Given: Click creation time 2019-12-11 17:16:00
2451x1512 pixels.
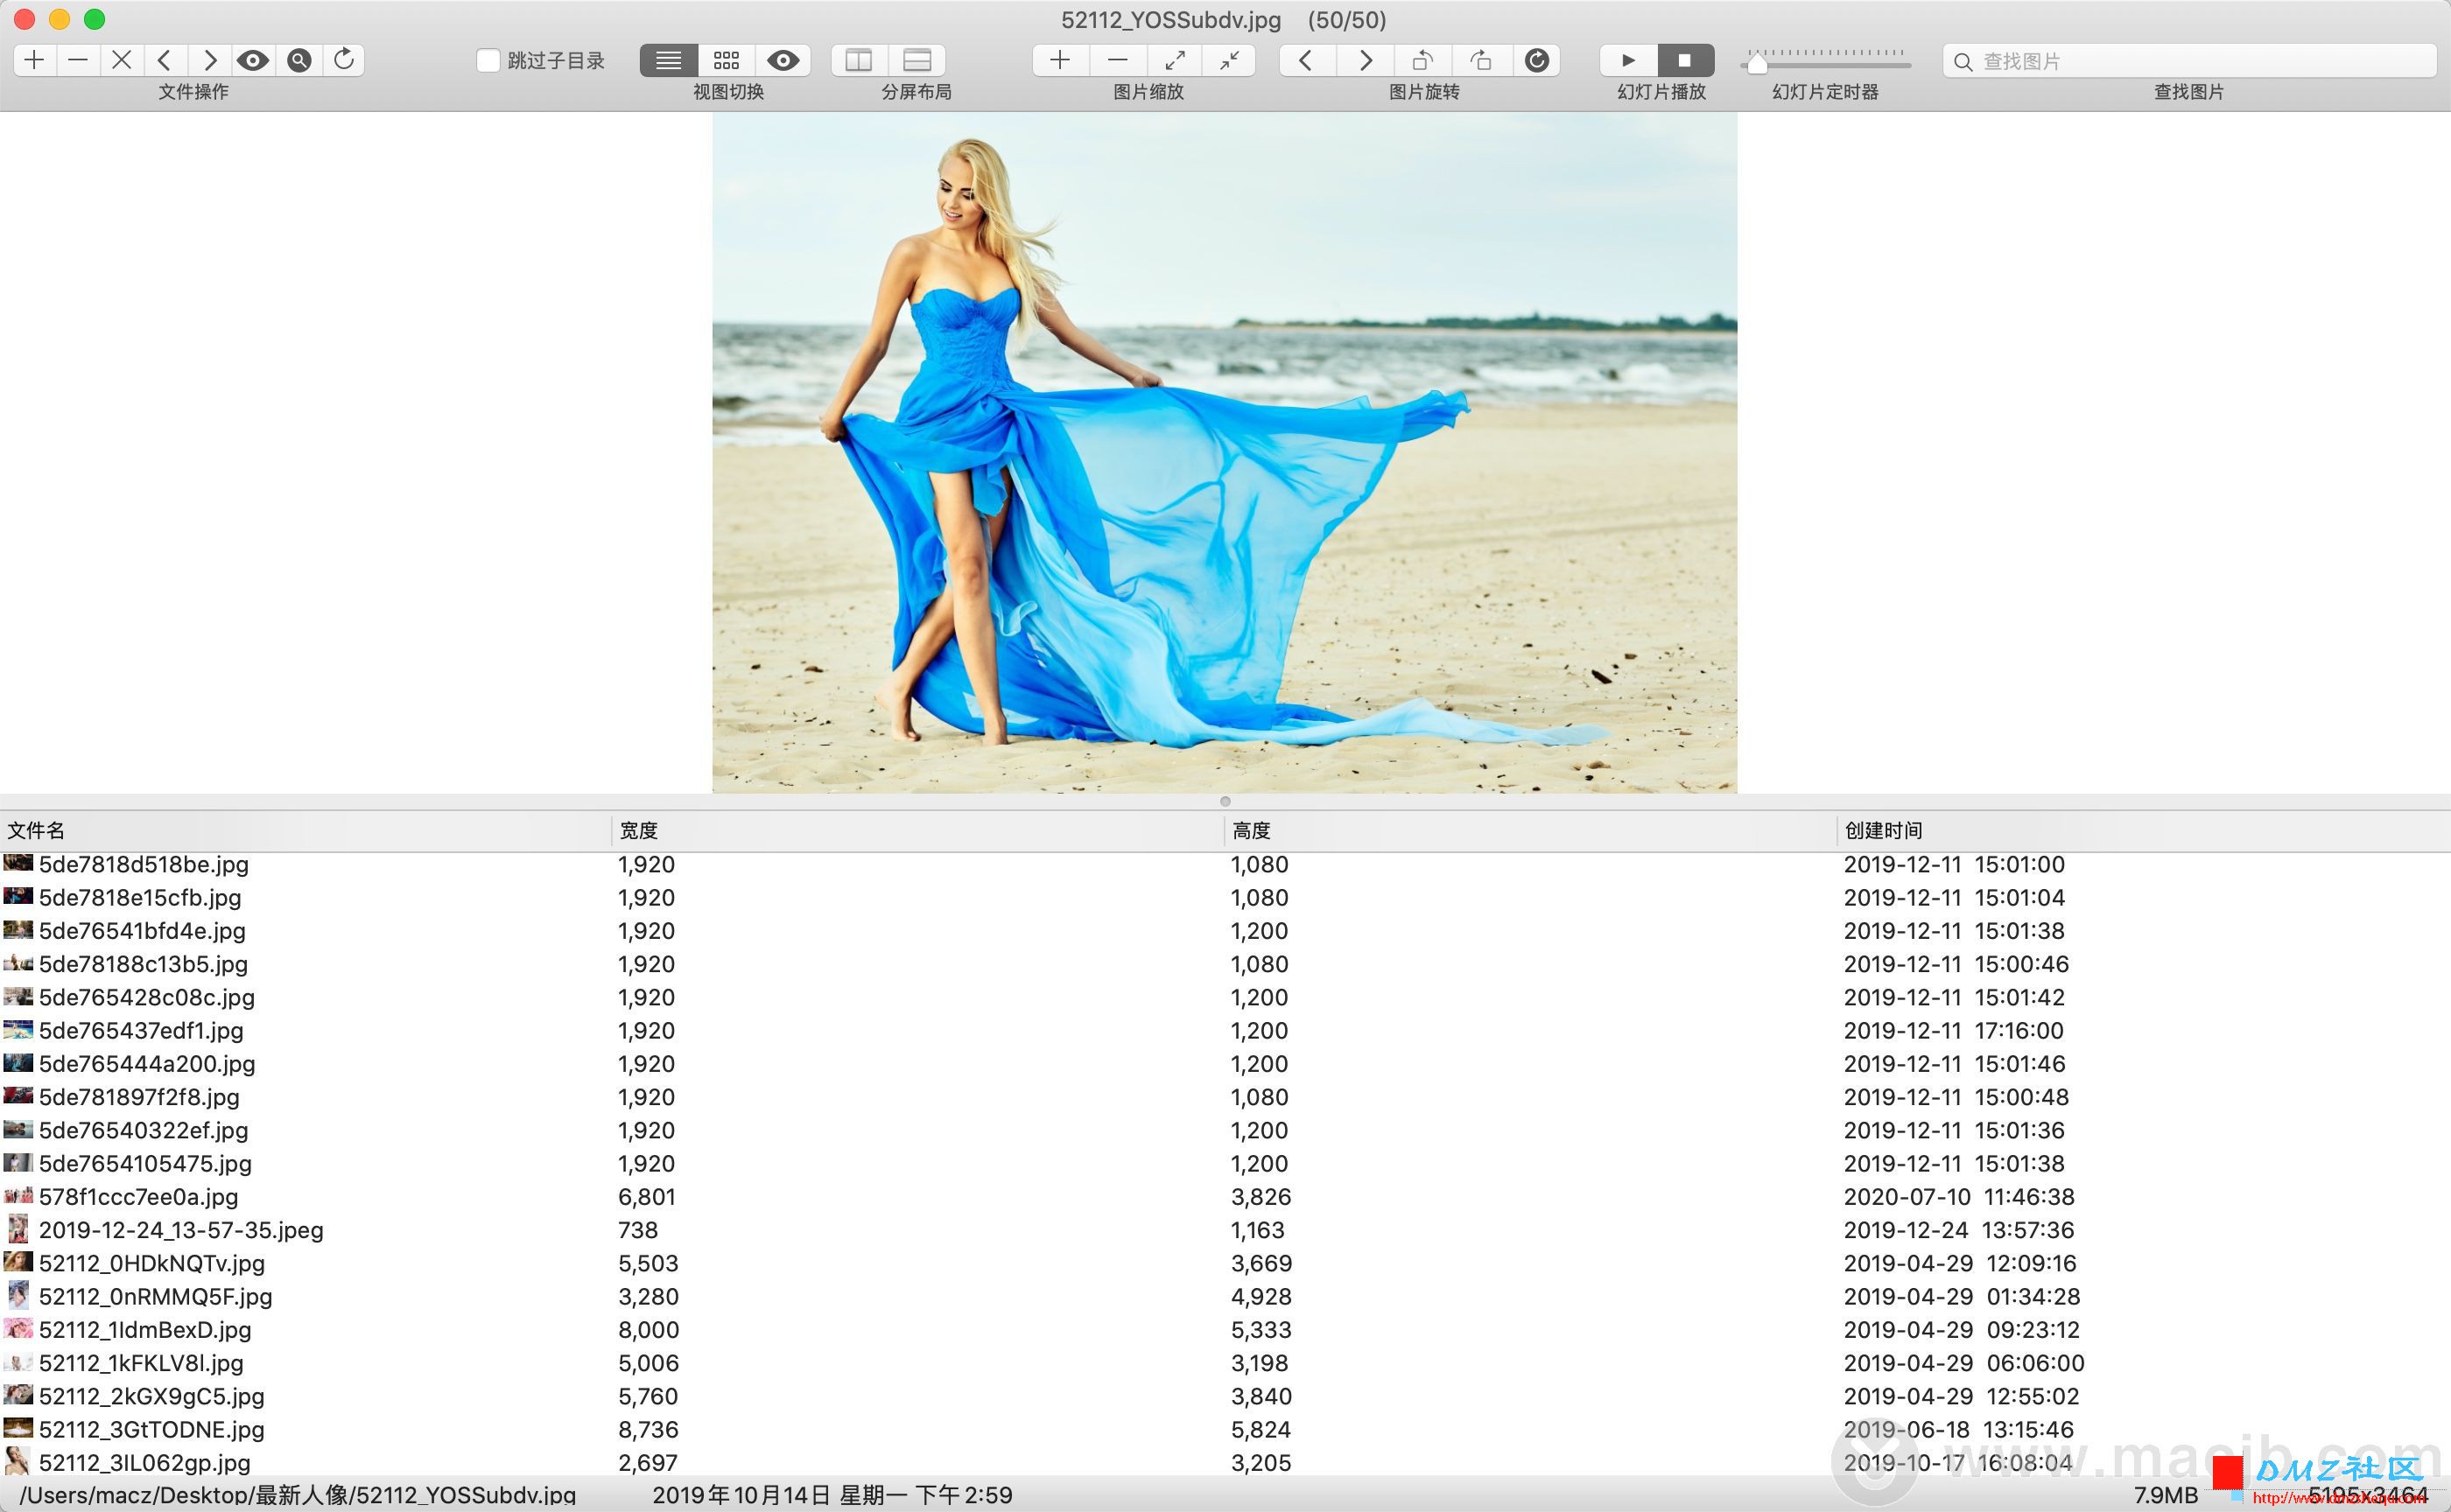Looking at the screenshot, I should click(x=1954, y=1030).
